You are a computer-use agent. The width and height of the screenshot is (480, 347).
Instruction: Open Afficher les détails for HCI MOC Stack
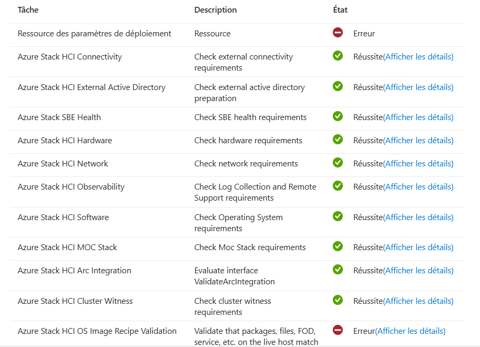click(418, 247)
